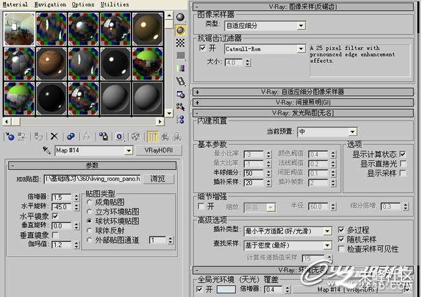This screenshot has width=421, height=297.
Task: Open the 插补类型 dropdown
Action: click(327, 231)
